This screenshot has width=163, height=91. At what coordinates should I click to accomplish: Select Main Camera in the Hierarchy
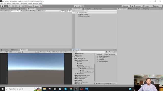(x=84, y=15)
